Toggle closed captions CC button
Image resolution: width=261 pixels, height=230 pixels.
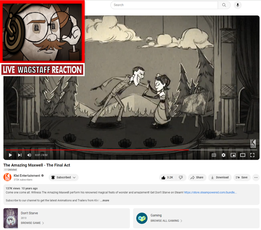pyautogui.click(x=214, y=155)
